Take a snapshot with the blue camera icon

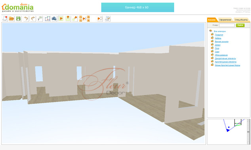pyautogui.click(x=54, y=19)
